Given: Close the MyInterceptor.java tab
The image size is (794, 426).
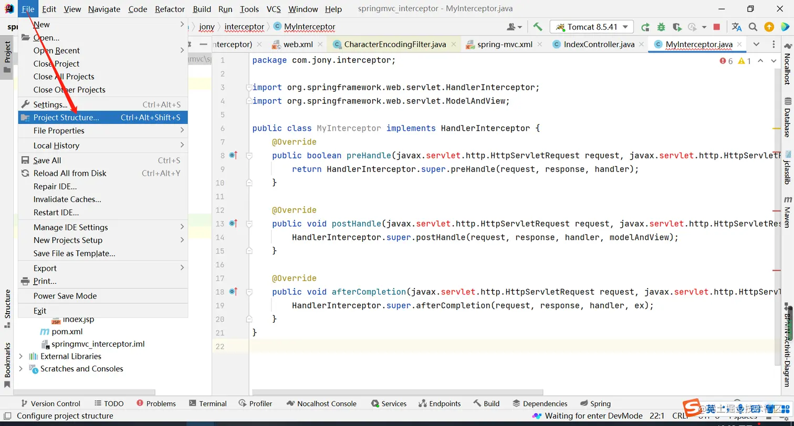Looking at the screenshot, I should [739, 45].
